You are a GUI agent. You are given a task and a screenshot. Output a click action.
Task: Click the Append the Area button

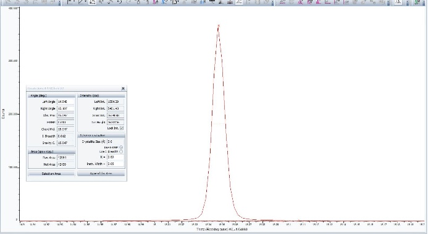click(x=101, y=174)
